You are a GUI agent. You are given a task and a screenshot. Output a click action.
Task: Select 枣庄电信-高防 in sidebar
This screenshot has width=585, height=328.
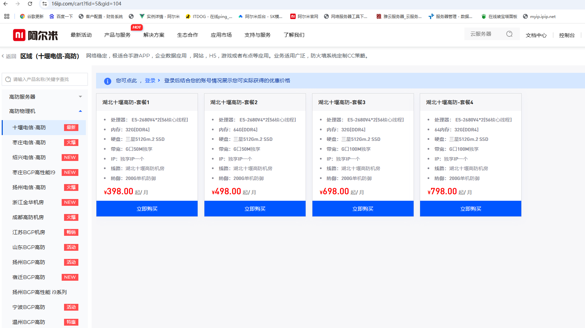tap(44, 143)
